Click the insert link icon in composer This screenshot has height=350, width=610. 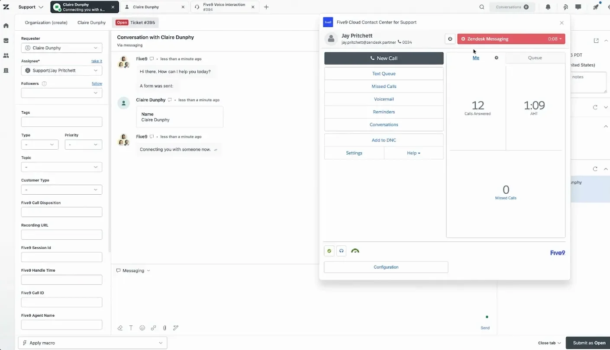(153, 328)
